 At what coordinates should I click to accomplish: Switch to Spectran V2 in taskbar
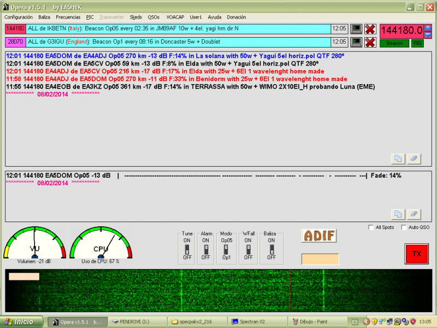tap(257, 322)
